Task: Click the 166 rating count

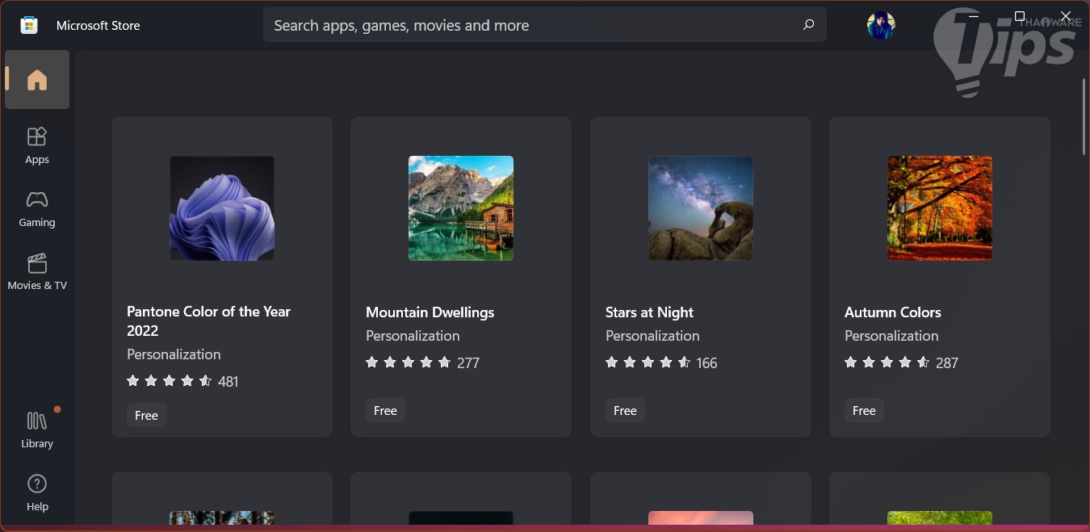Action: pos(706,363)
